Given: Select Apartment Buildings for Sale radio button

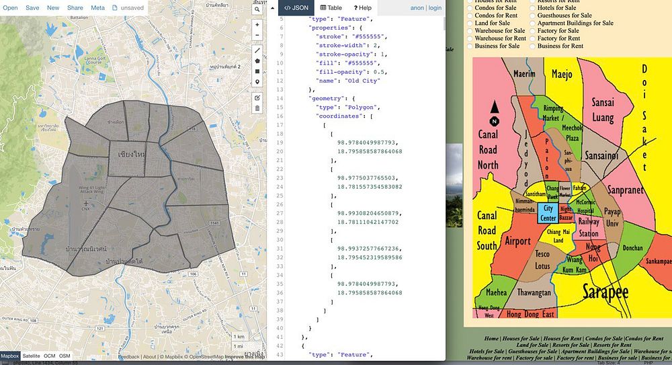Looking at the screenshot, I should click(x=532, y=23).
